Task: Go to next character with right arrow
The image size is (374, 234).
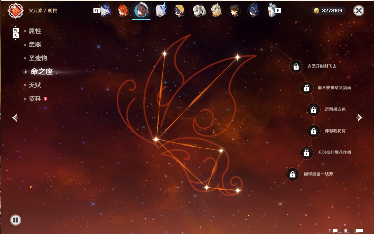Action: point(359,118)
